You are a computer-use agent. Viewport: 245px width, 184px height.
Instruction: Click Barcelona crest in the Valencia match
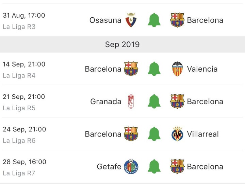click(x=131, y=69)
